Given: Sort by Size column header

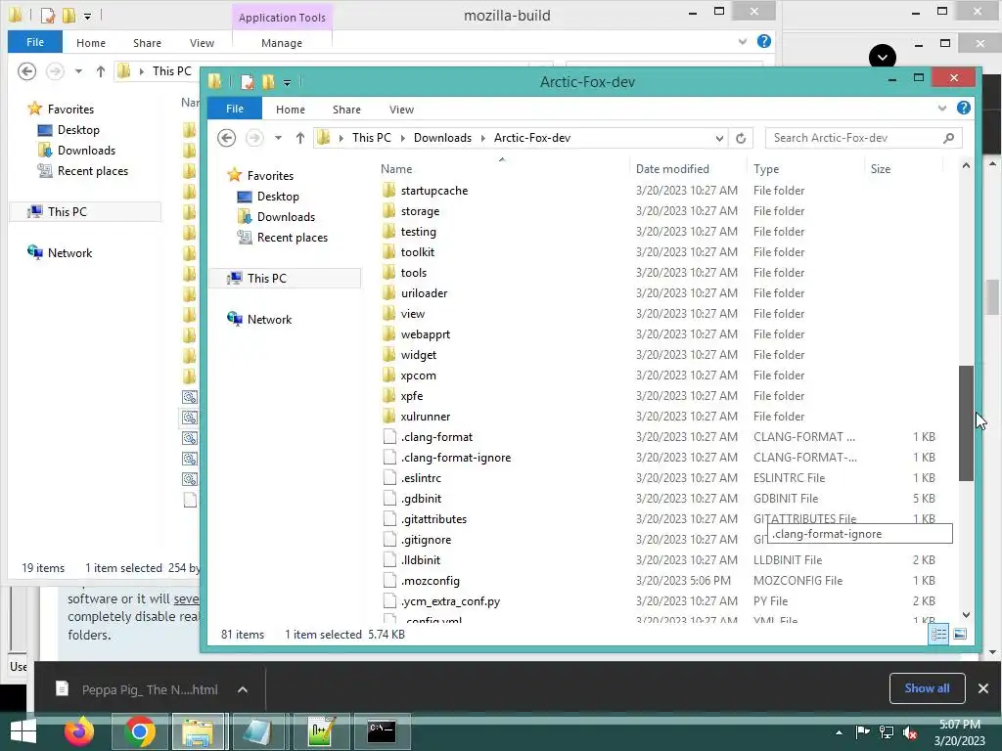Looking at the screenshot, I should 881,168.
